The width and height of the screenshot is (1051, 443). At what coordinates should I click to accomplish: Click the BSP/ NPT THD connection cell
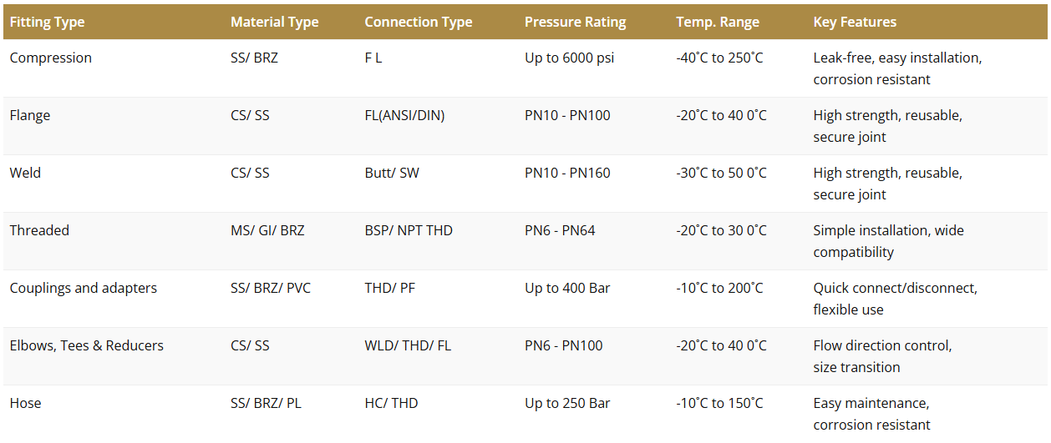coord(408,230)
